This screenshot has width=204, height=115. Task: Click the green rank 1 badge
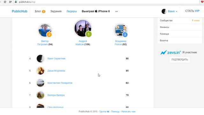click(89, 34)
